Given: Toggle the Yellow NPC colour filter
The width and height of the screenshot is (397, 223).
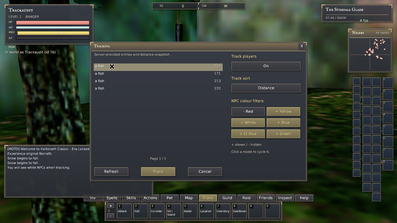Looking at the screenshot, I should coord(283,111).
